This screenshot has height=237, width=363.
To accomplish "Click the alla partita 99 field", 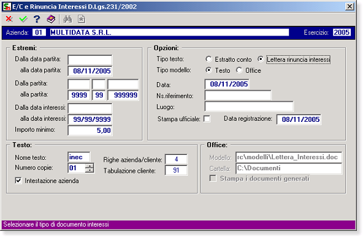I will 99,95.
